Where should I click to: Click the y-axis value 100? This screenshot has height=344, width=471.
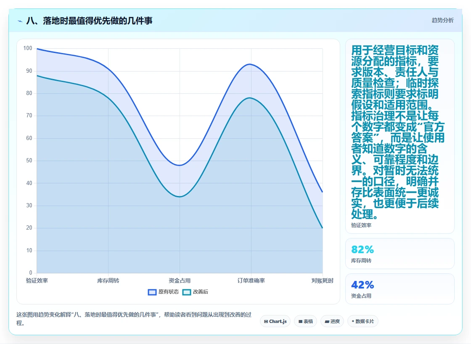(28, 48)
